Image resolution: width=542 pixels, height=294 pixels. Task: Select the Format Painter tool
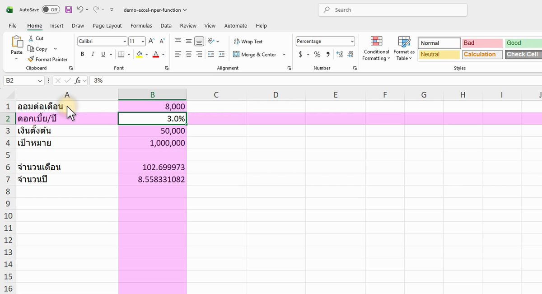coord(47,59)
